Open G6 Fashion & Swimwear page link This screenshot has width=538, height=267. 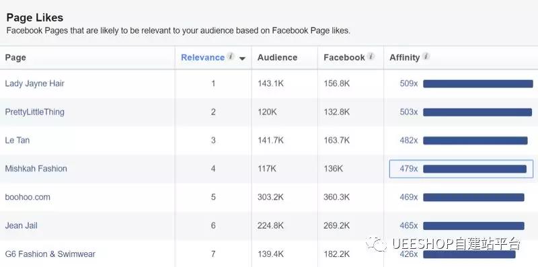click(50, 254)
